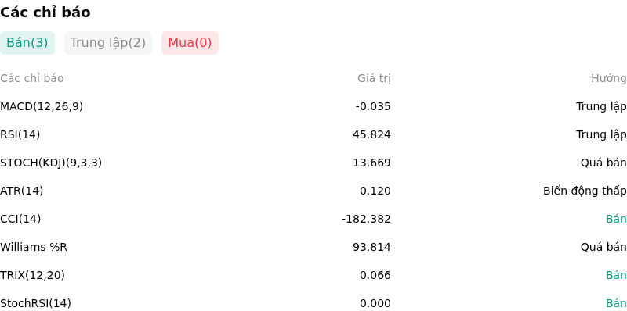
Task: Click the green Bán signal for StochRSI
Action: 616,303
